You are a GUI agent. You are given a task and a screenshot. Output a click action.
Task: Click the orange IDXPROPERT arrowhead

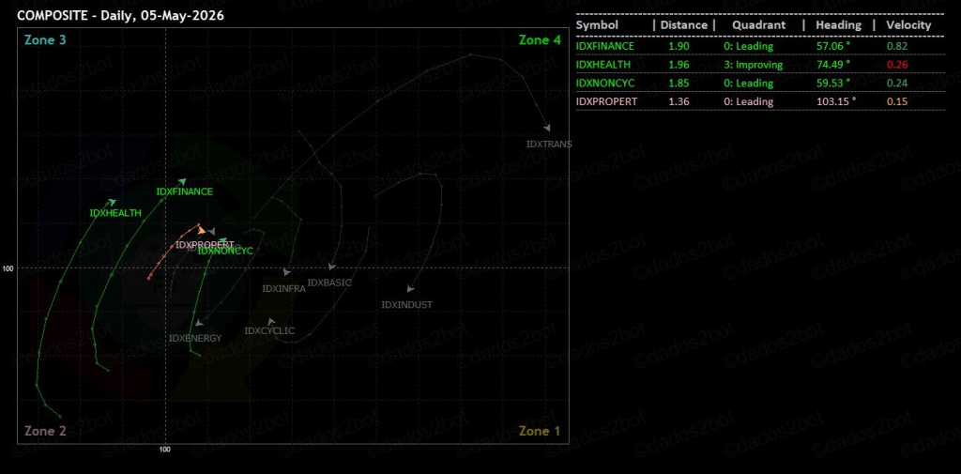201,230
